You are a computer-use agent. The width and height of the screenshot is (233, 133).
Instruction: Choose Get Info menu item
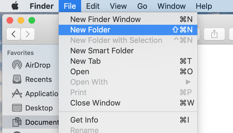(x=84, y=120)
